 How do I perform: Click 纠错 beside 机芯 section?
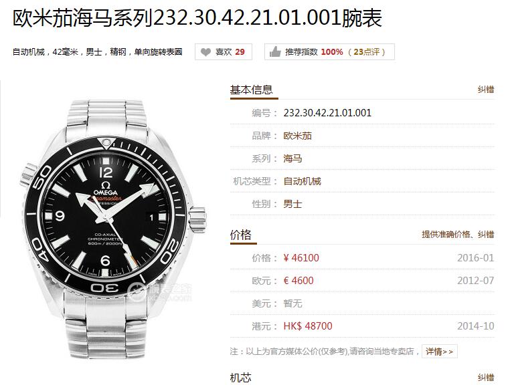pos(486,378)
